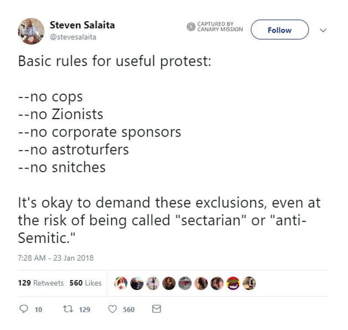This screenshot has width=348, height=330.
Task: Toggle the heart to like the tweet
Action: (112, 310)
